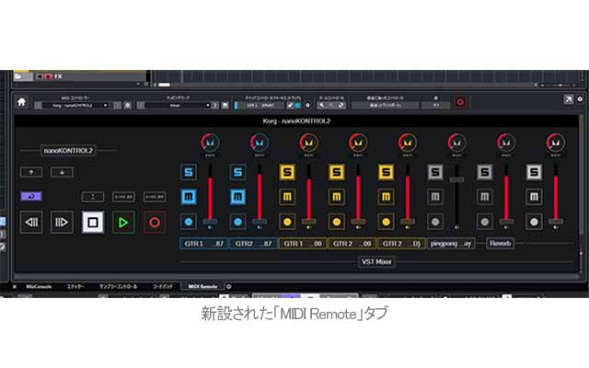
Task: Select the GTR 1 ..00 track label
Action: click(x=303, y=244)
